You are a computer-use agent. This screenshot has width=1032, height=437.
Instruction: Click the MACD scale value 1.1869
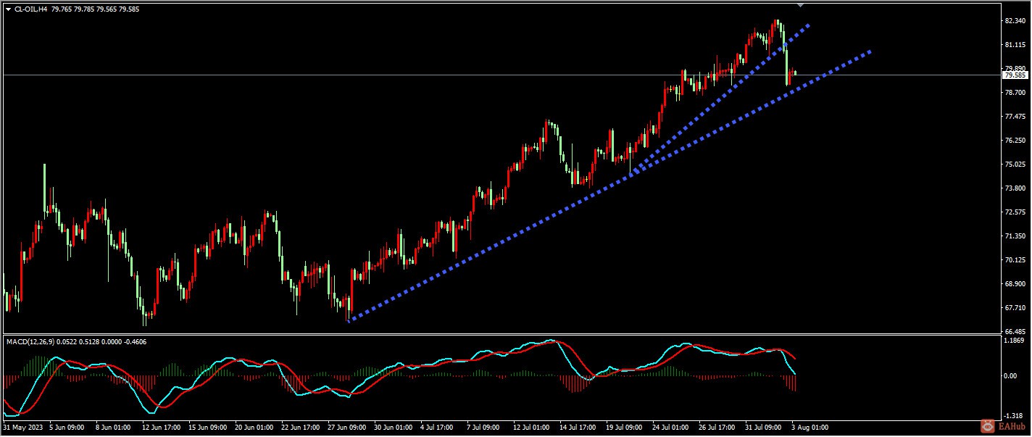tap(1015, 340)
